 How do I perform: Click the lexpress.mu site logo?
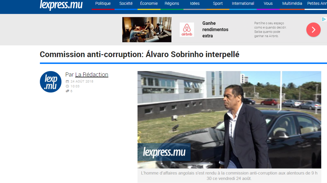[x=61, y=5]
